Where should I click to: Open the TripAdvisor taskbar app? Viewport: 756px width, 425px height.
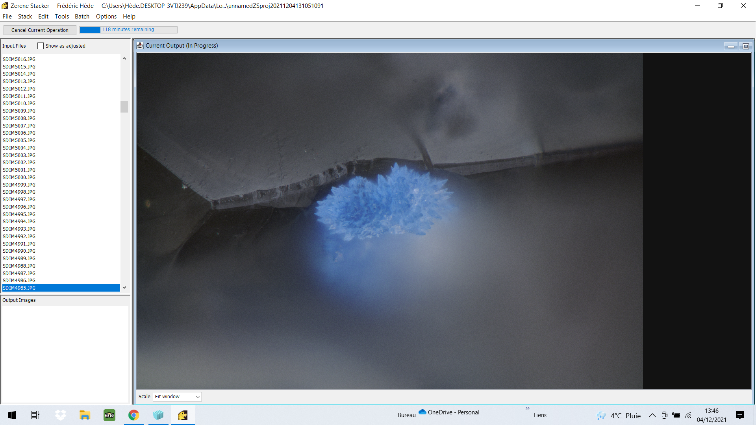[x=109, y=415]
